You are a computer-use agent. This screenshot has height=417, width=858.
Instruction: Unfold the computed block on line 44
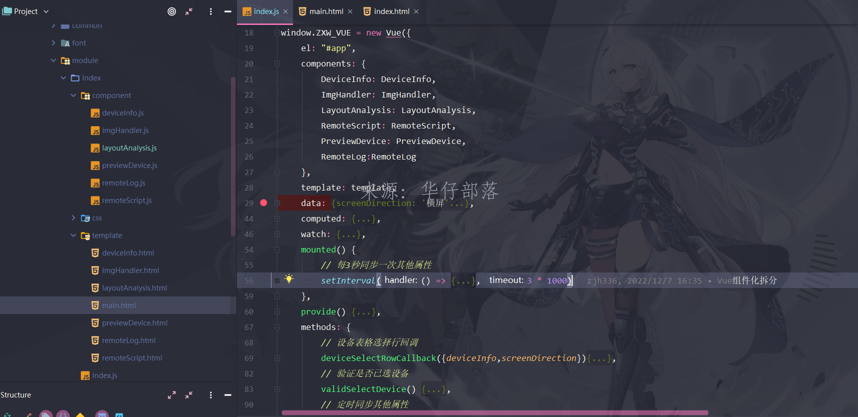click(277, 219)
